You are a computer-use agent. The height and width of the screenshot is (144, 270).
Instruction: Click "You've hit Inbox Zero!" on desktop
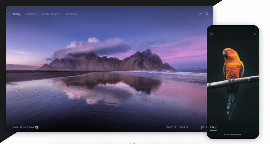[24, 127]
